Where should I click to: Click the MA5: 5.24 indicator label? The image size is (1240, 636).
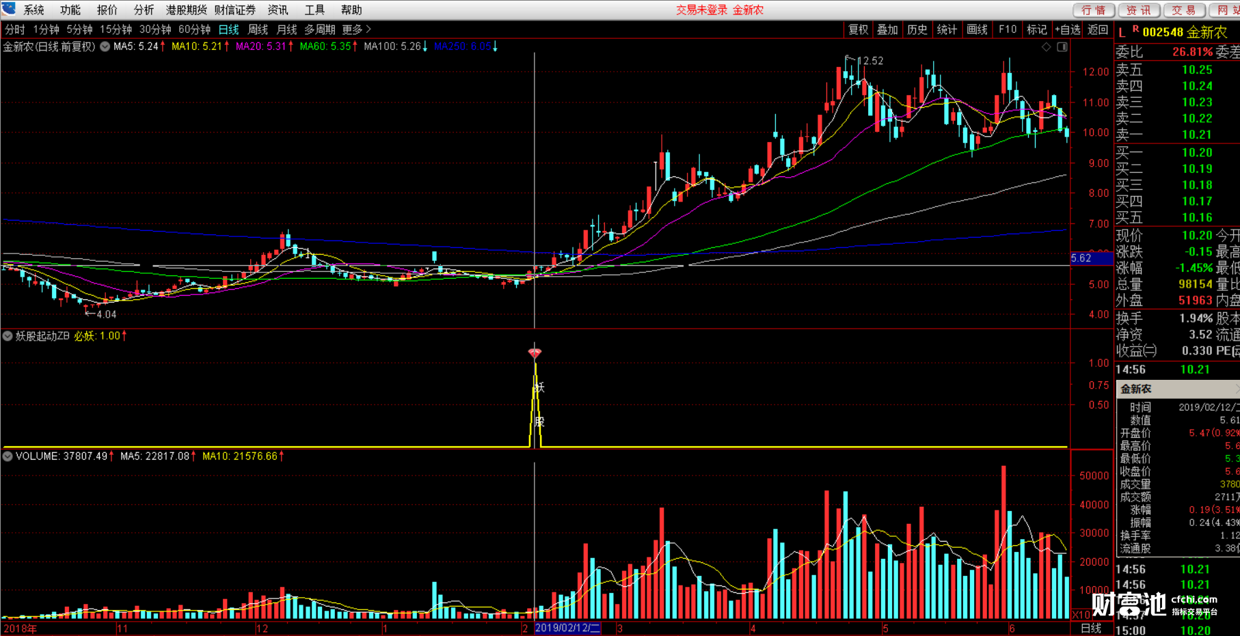pos(139,46)
